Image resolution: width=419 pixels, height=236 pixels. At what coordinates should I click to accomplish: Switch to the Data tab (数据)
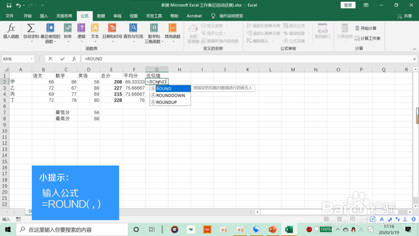(101, 16)
